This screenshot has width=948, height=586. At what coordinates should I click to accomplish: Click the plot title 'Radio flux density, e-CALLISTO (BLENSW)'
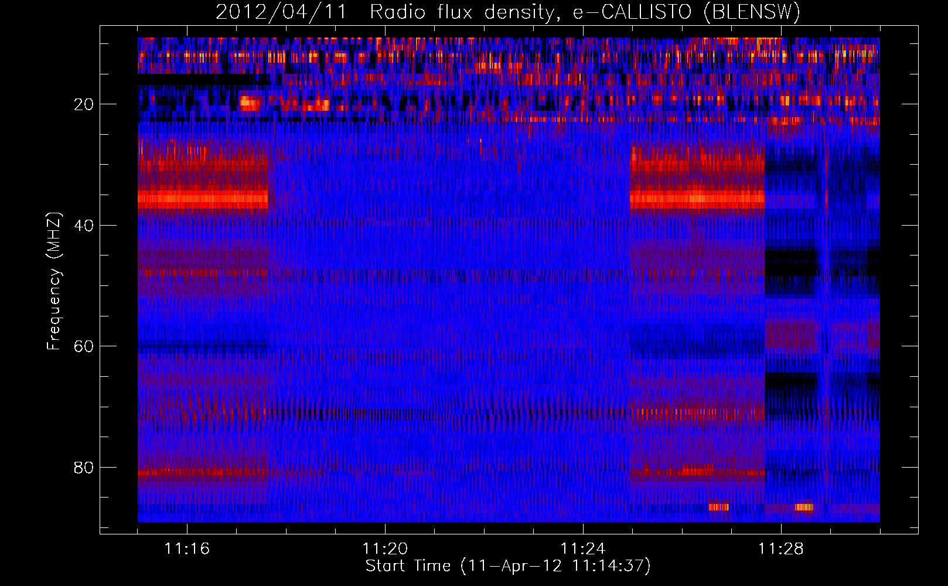coord(585,12)
